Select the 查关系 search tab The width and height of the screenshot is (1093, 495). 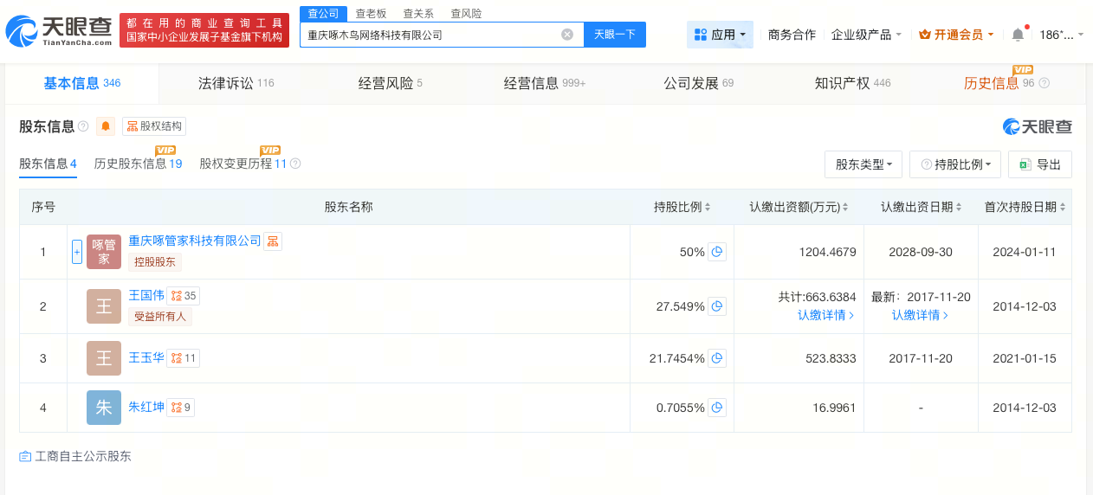[x=419, y=13]
